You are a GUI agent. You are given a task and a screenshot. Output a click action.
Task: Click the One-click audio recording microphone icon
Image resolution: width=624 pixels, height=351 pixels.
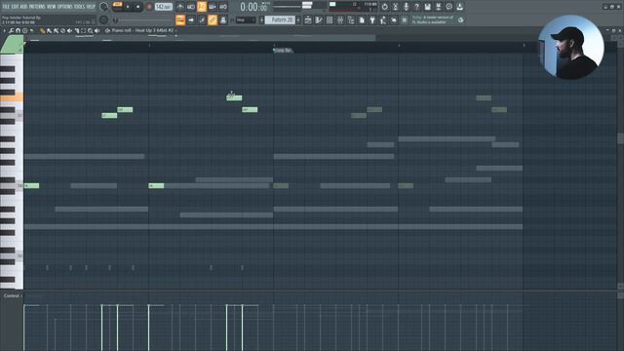[406, 7]
